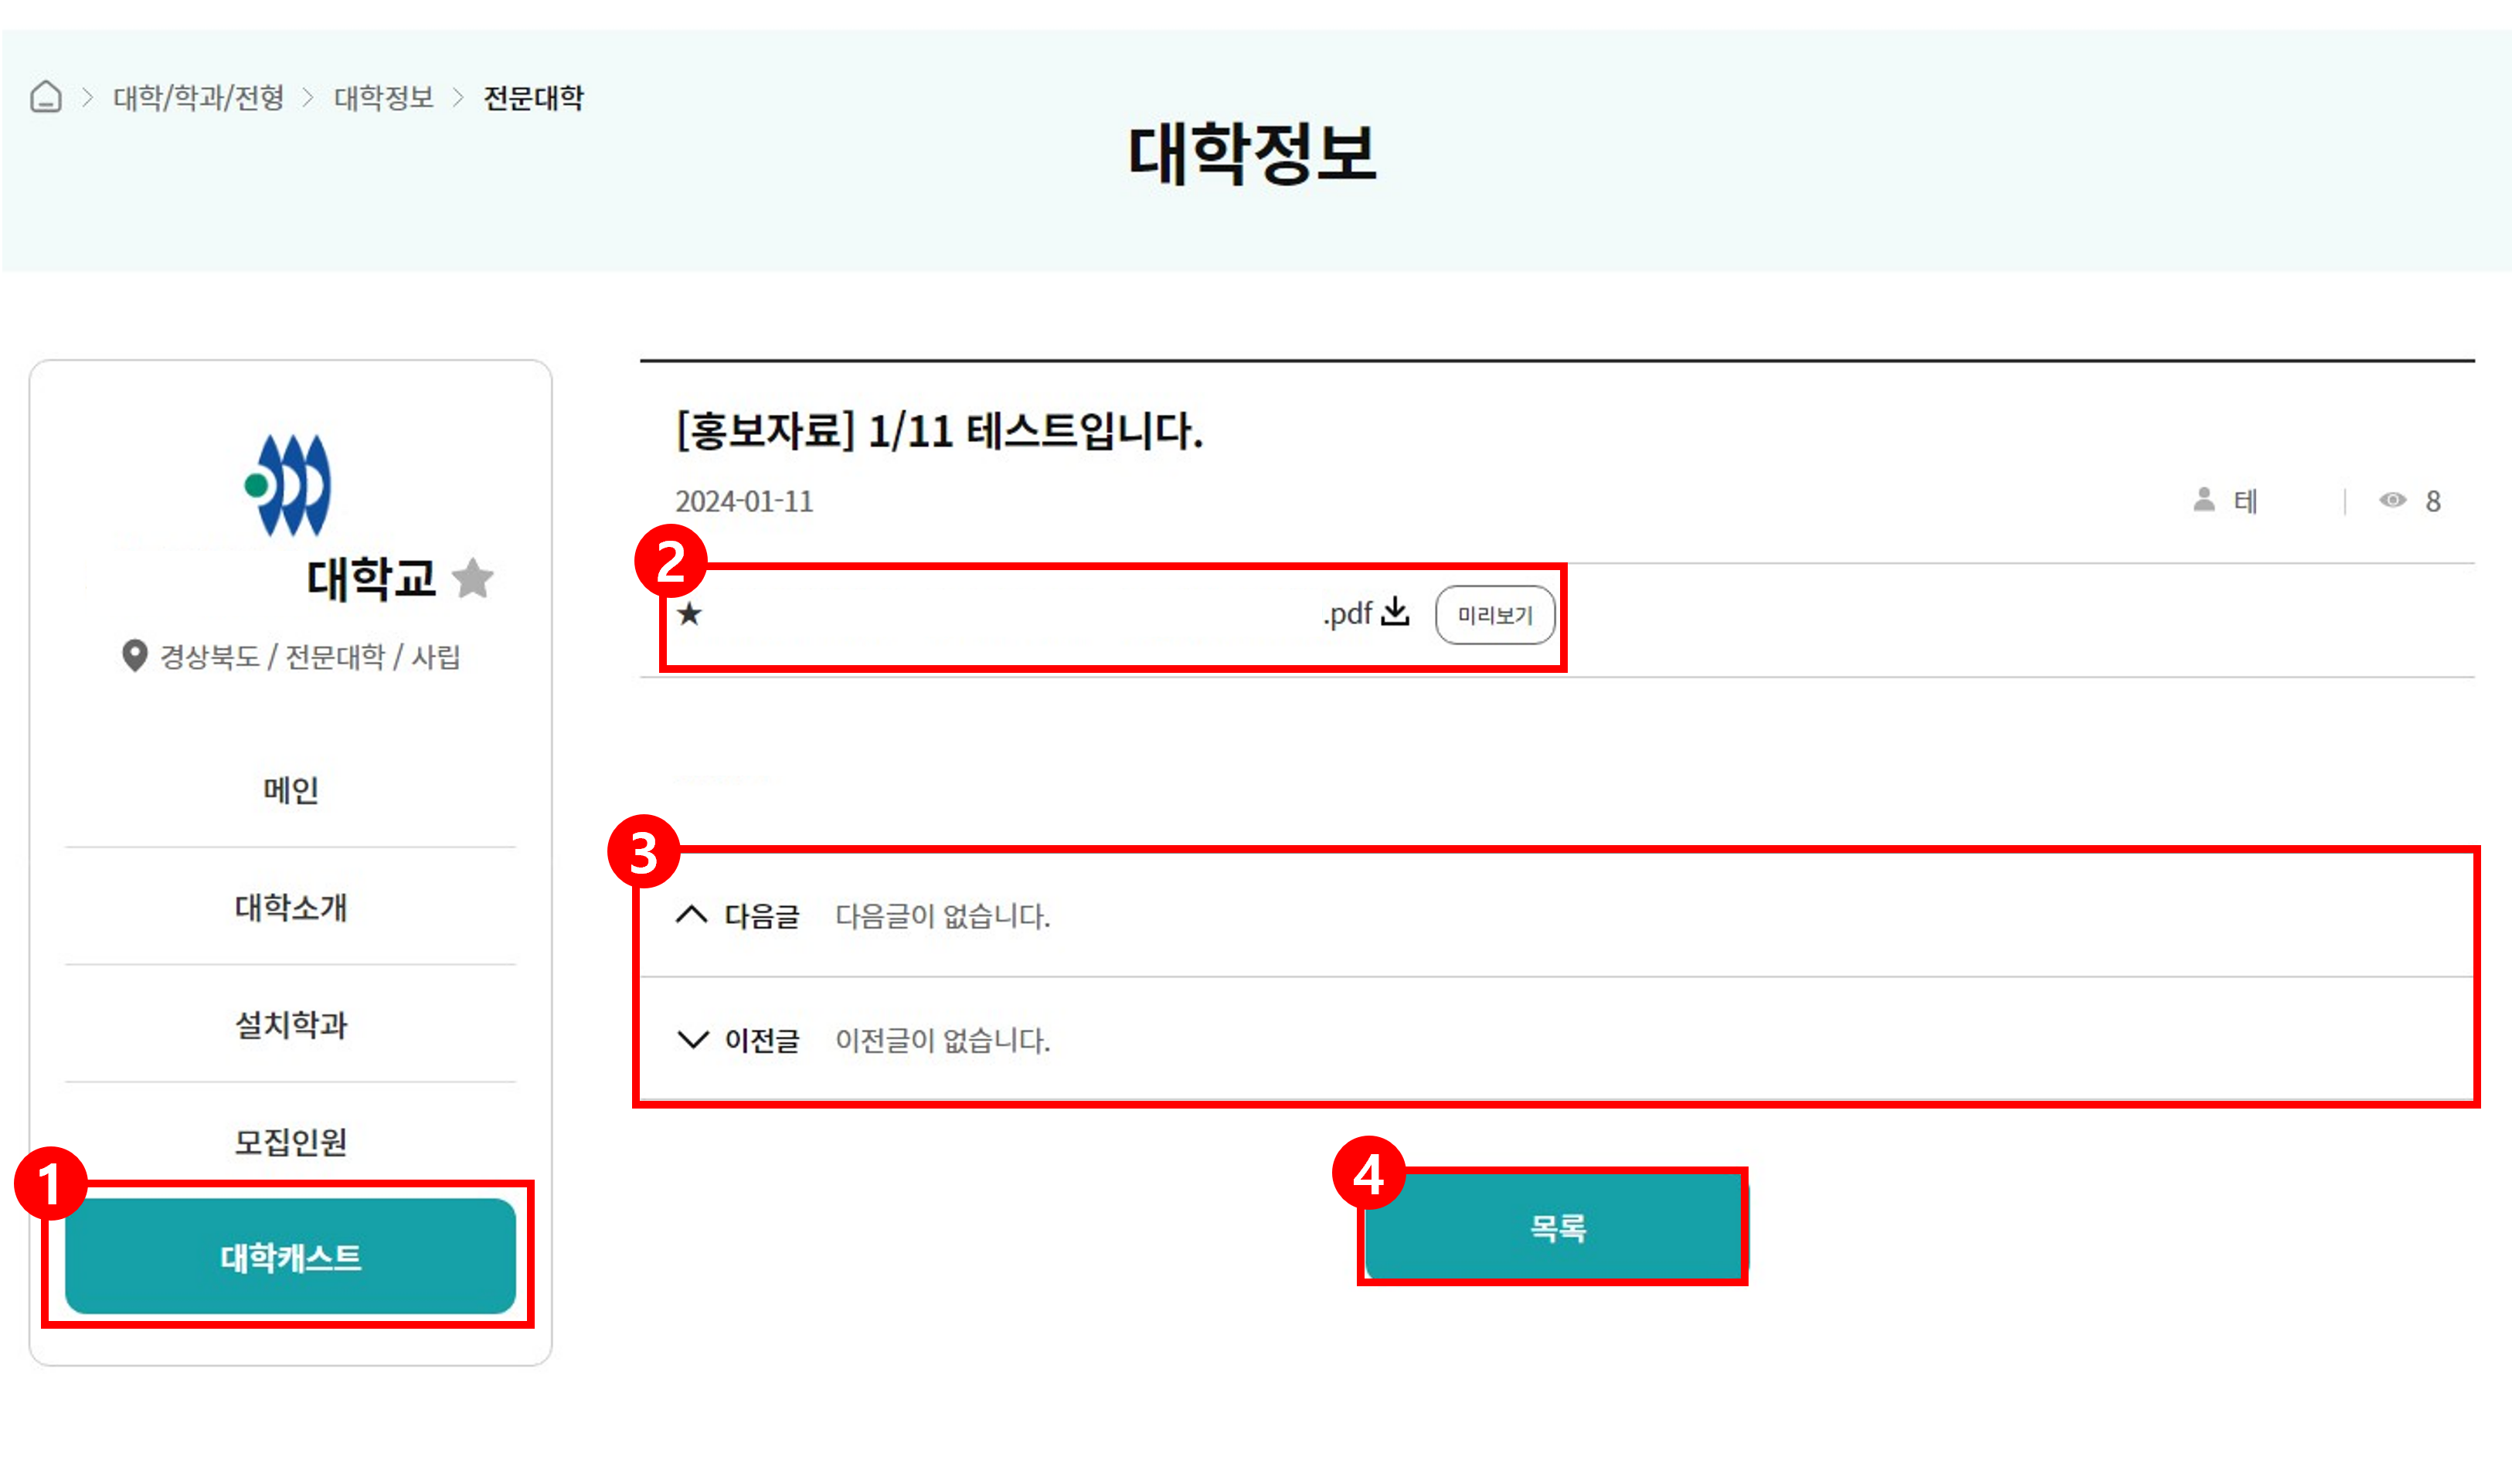Click the black star before the attachment
The width and height of the screenshot is (2512, 1484).
(690, 613)
